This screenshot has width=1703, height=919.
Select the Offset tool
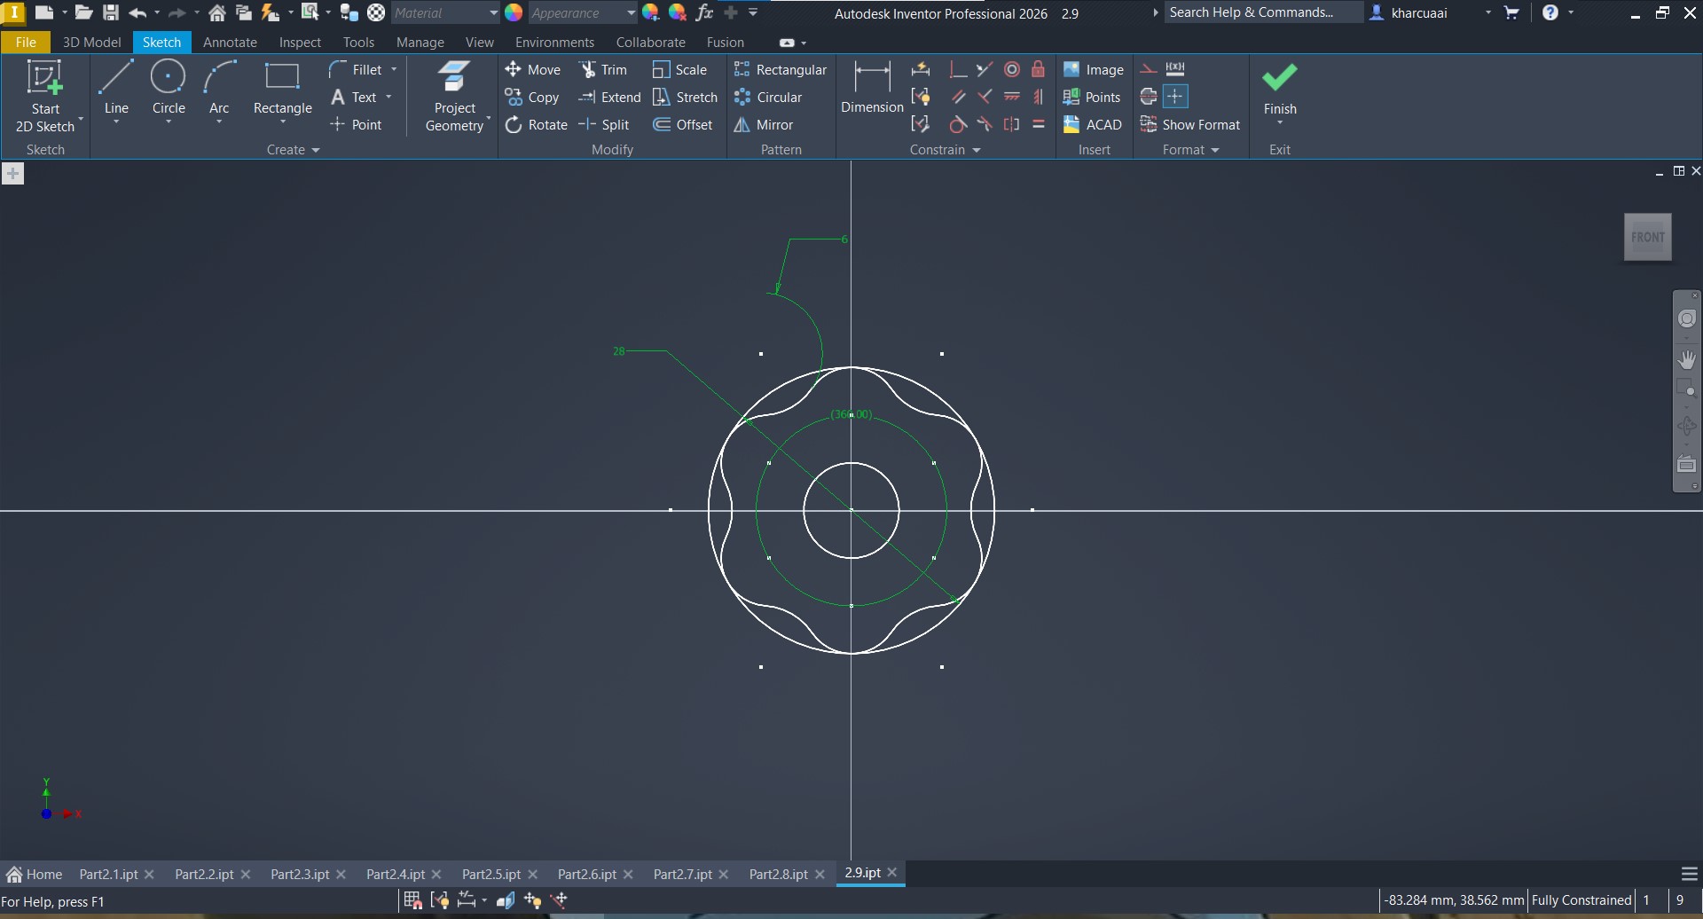pos(683,125)
